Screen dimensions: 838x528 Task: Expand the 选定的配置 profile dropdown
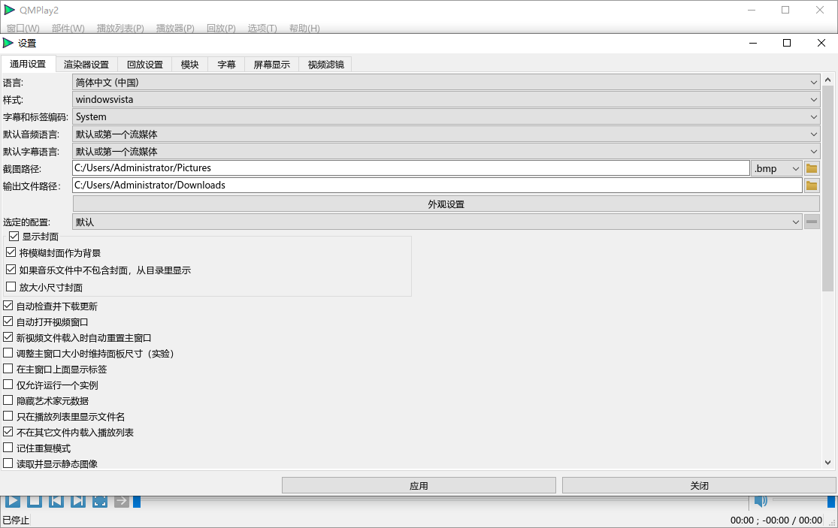click(437, 222)
